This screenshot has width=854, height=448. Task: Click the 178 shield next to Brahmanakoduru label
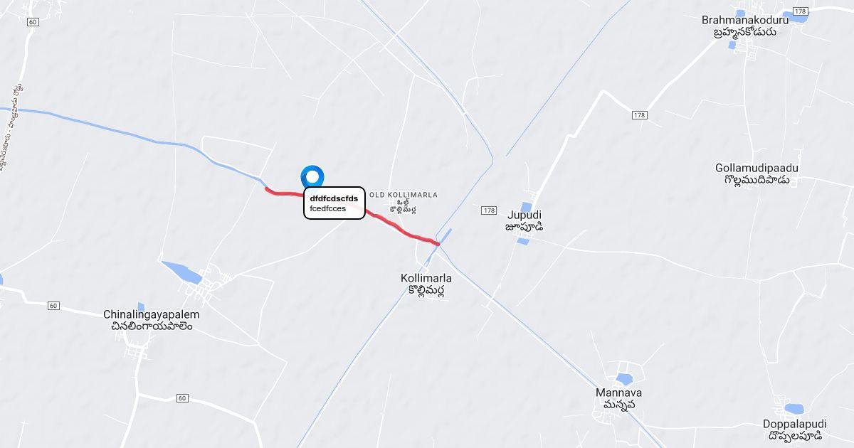point(801,12)
